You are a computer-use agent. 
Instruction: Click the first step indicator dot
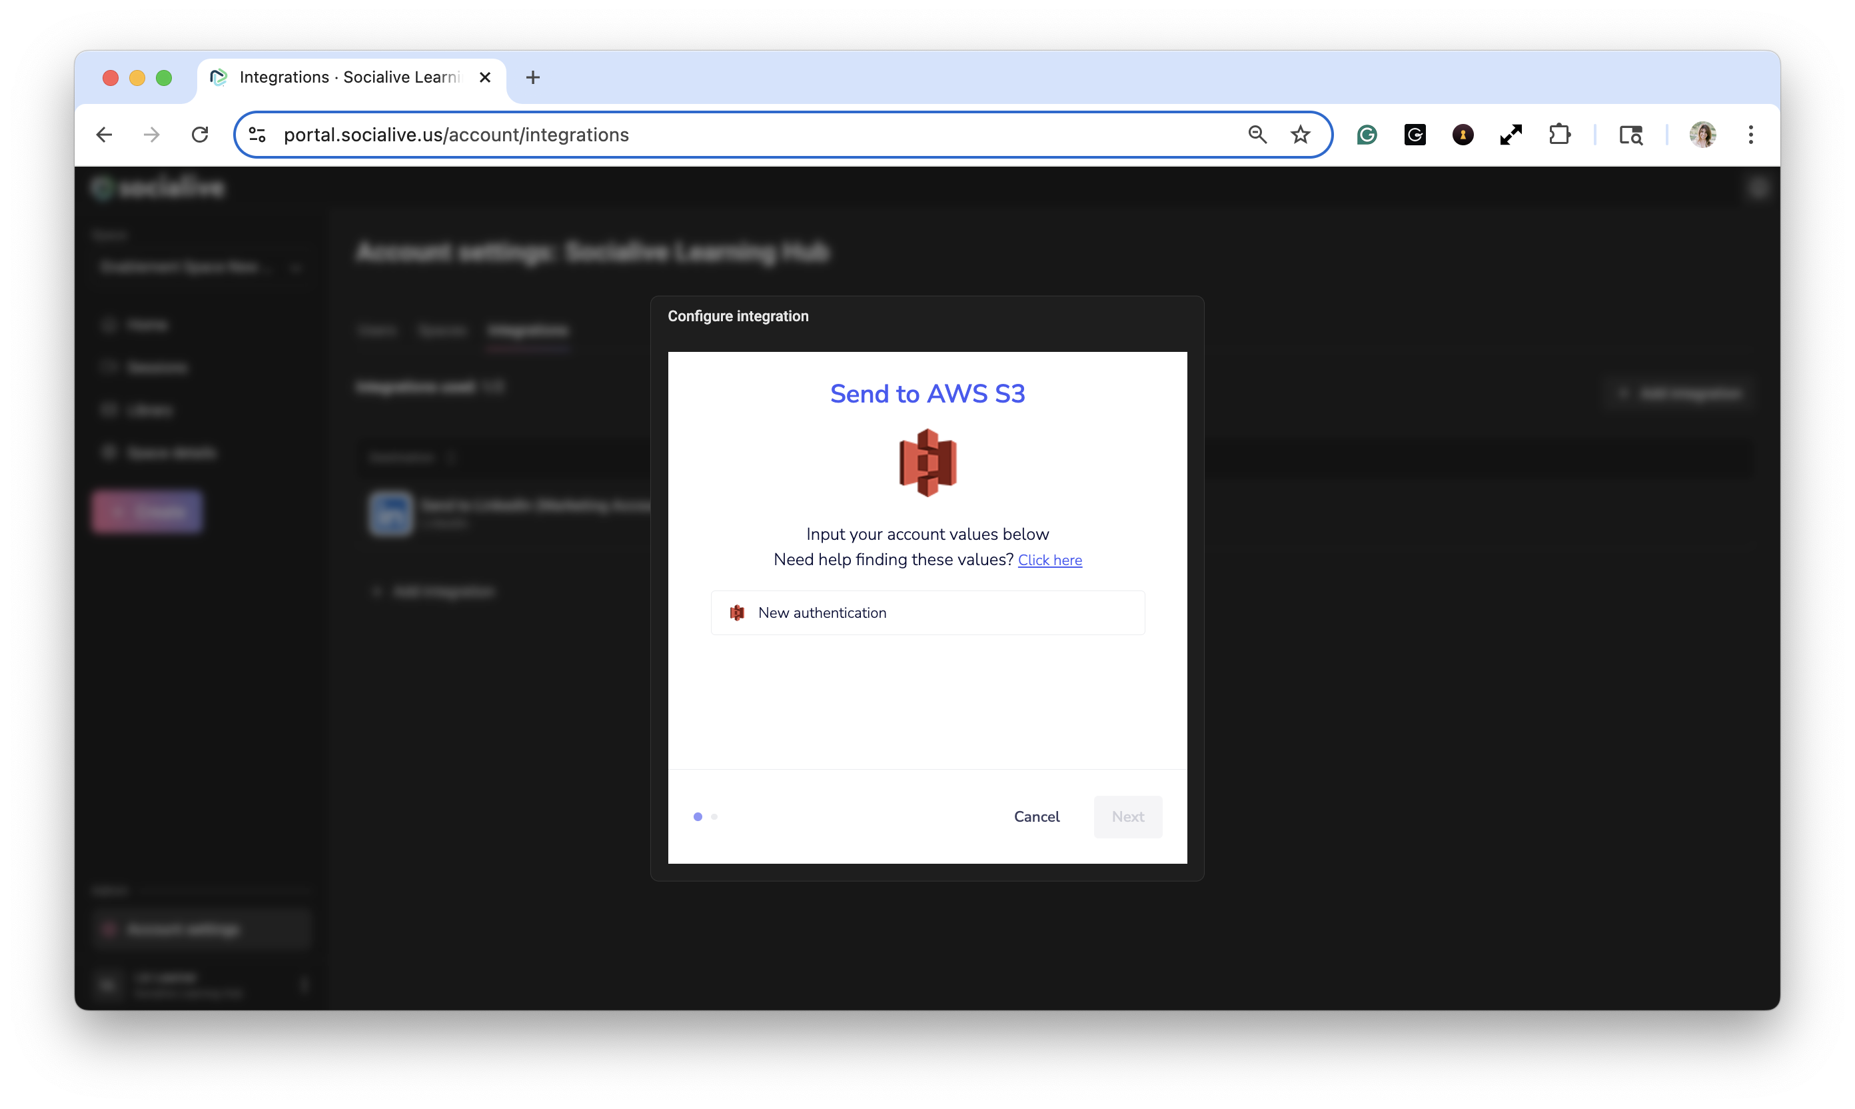[x=697, y=817]
